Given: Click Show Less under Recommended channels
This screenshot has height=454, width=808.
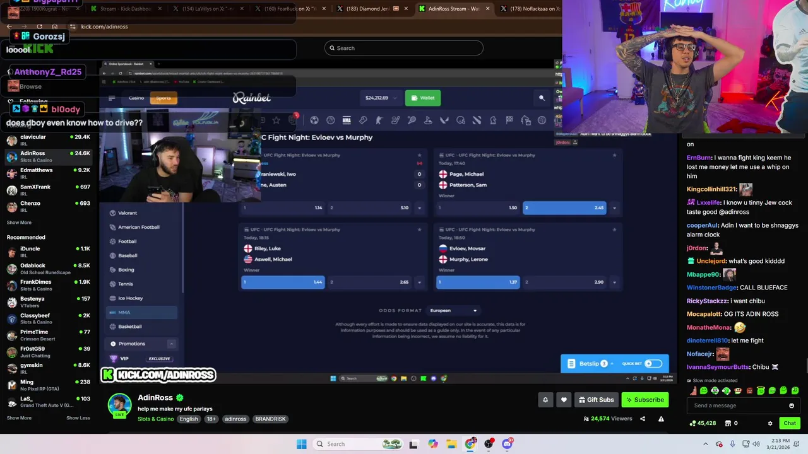Looking at the screenshot, I should pyautogui.click(x=78, y=418).
